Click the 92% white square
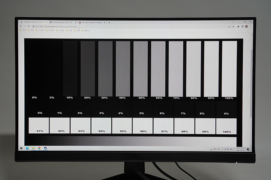271x180 pixels. tap(60, 125)
